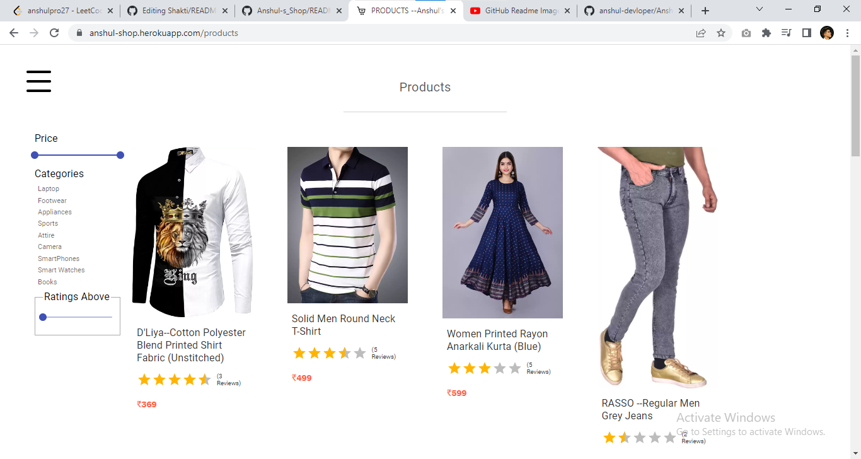Click the share icon in the toolbar
The image size is (861, 459).
click(x=700, y=33)
